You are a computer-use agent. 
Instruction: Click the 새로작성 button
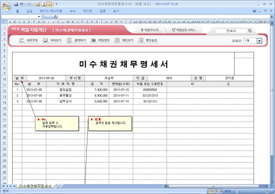(x=29, y=40)
